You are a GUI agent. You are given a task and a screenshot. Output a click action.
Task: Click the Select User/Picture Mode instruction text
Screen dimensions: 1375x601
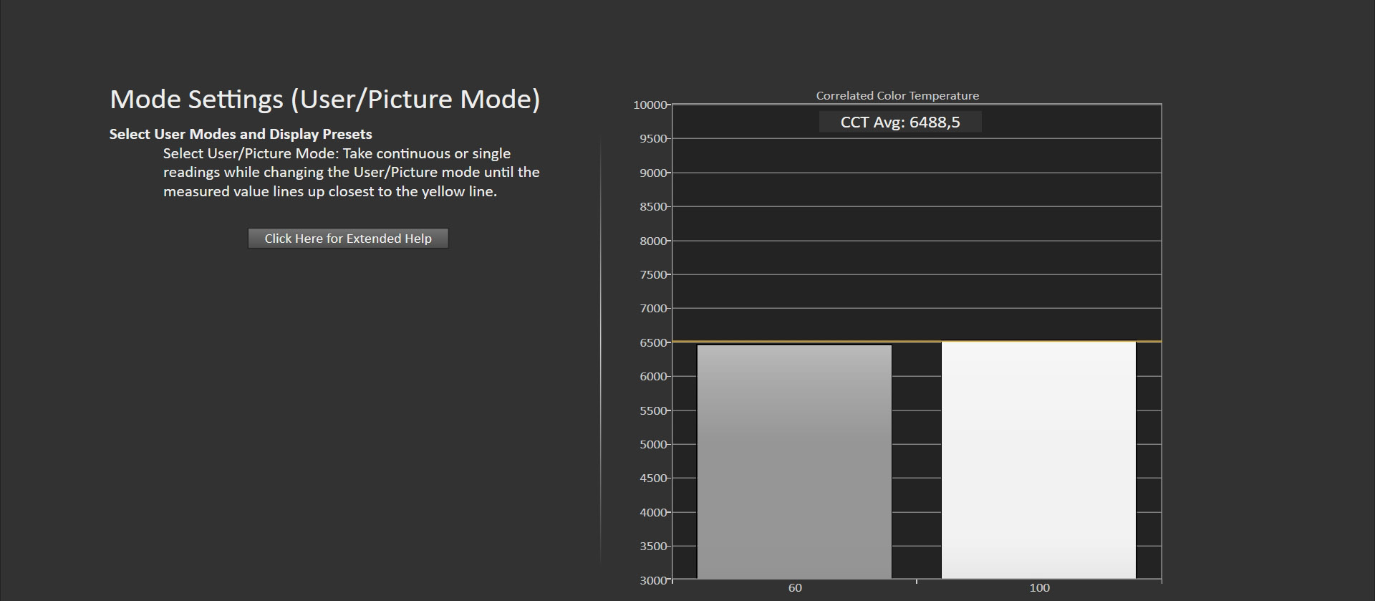coord(351,173)
